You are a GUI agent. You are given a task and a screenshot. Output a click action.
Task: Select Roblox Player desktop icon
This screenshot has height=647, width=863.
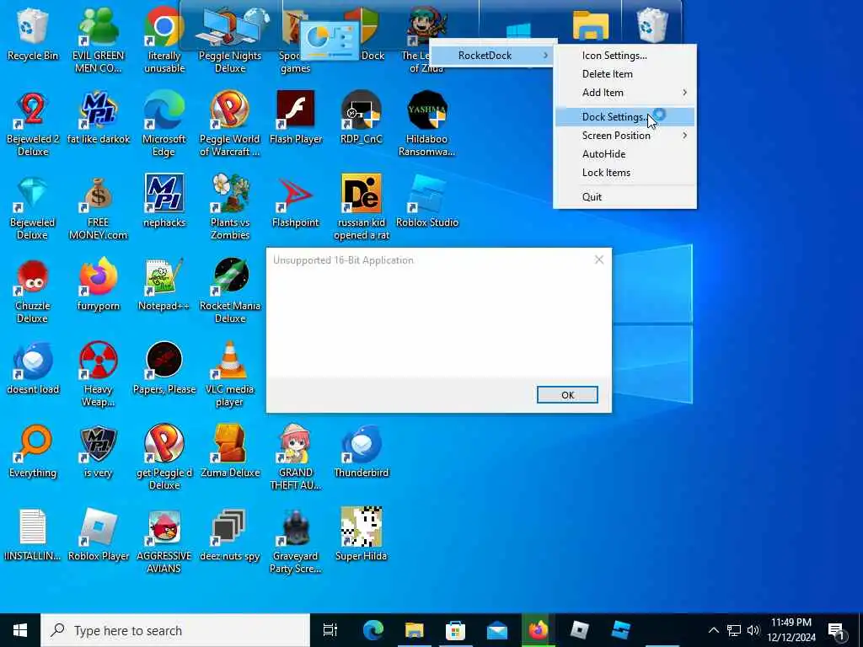[x=99, y=535]
